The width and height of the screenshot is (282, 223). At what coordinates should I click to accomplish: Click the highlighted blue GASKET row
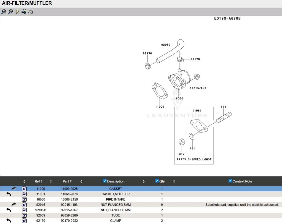pos(115,188)
